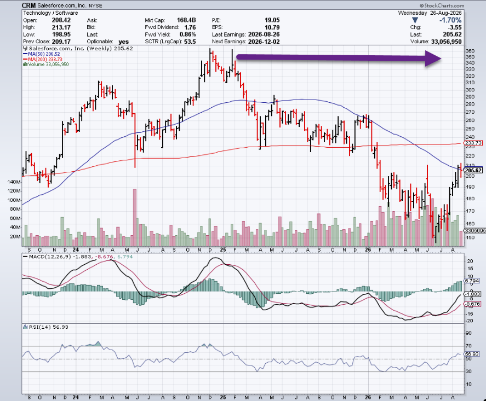This screenshot has height=401, width=486.
Task: Click the Mkt Cap value 168.4B
Action: click(x=186, y=20)
